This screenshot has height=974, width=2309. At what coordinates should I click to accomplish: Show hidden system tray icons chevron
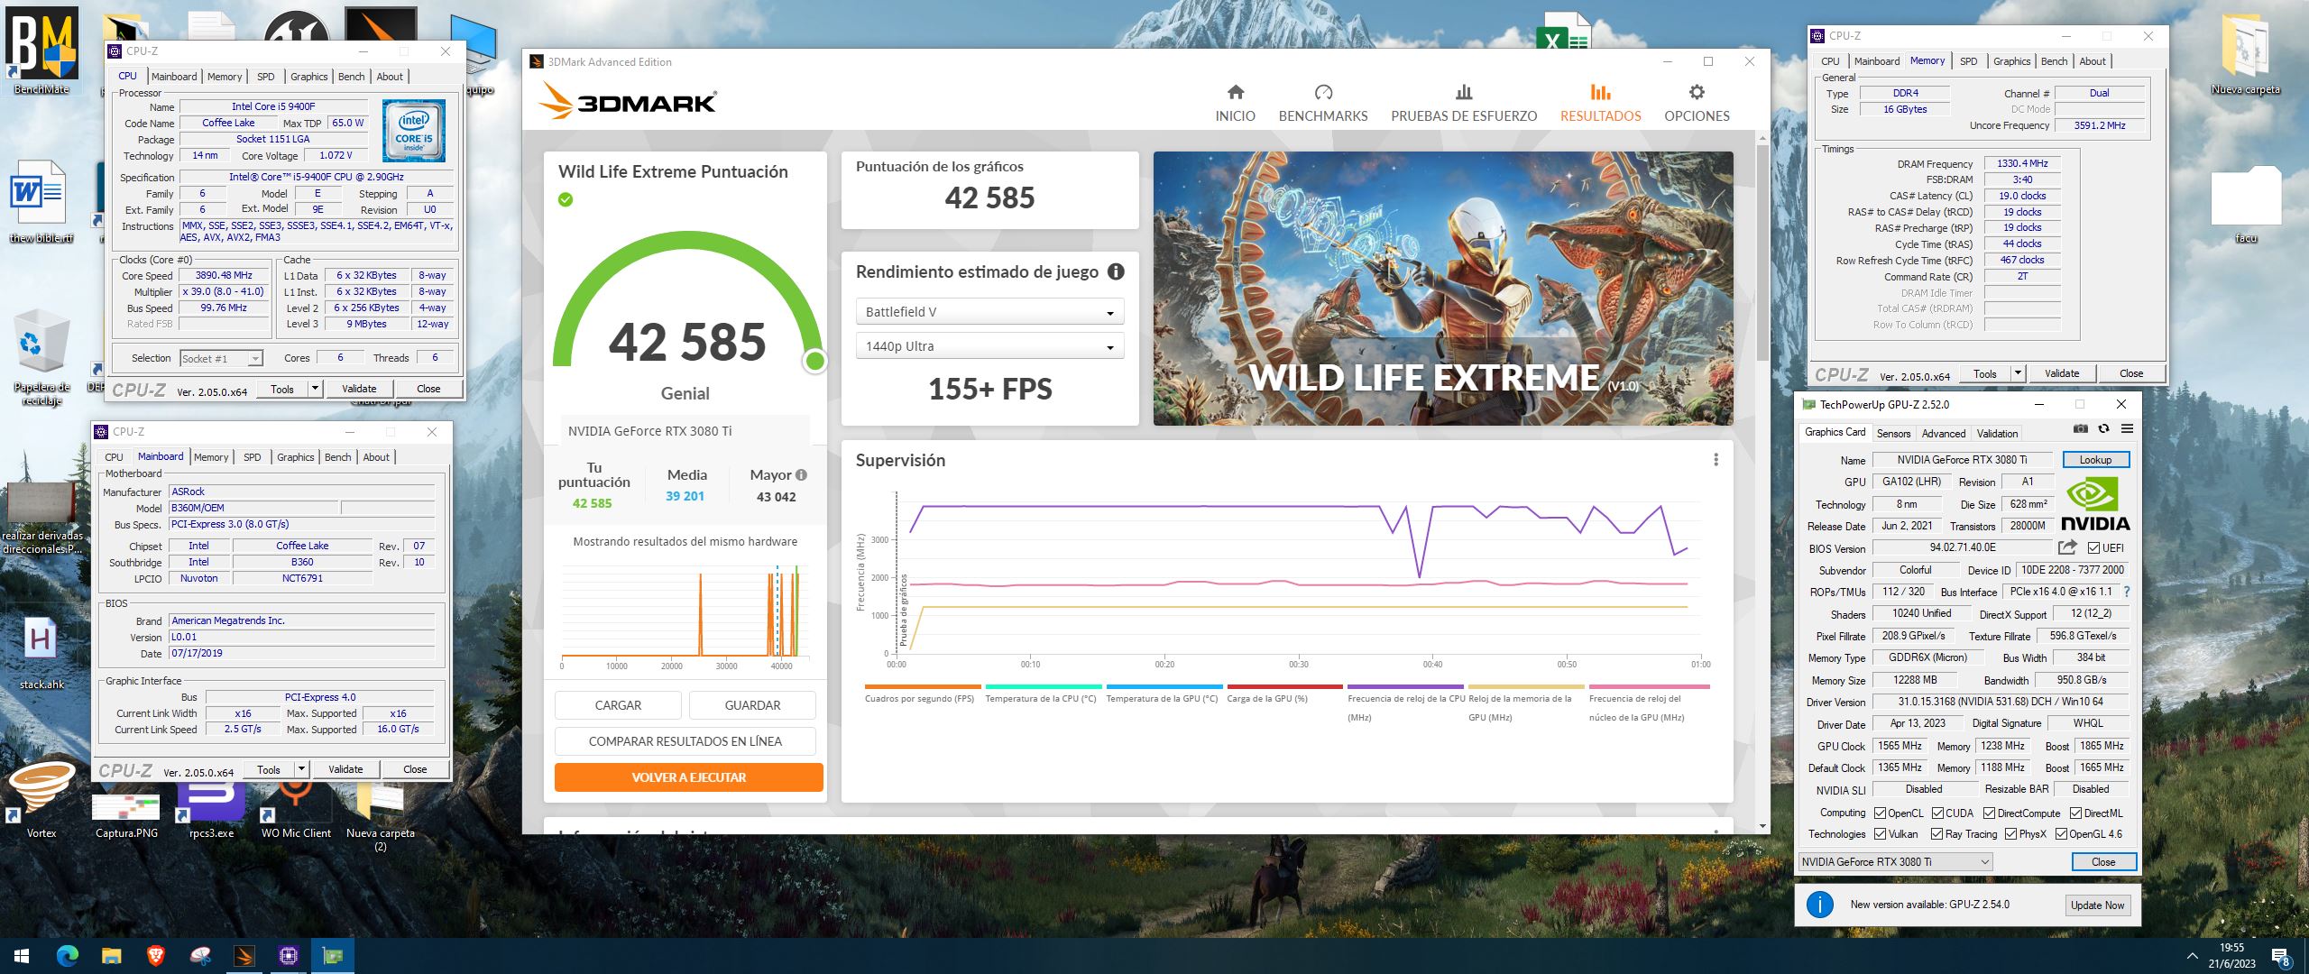coord(2193,956)
